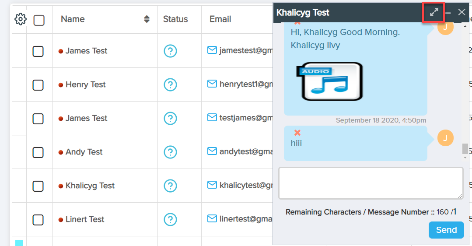Toggle the select-all checkbox in header
472x246 pixels.
click(x=39, y=20)
